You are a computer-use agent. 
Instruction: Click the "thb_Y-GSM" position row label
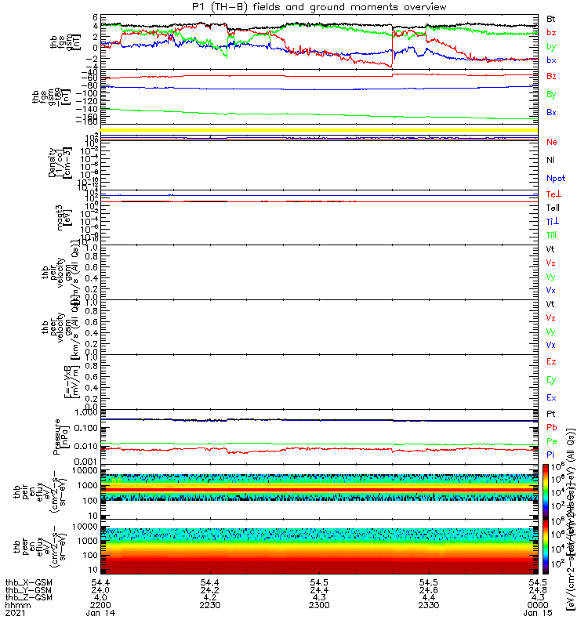[x=29, y=590]
